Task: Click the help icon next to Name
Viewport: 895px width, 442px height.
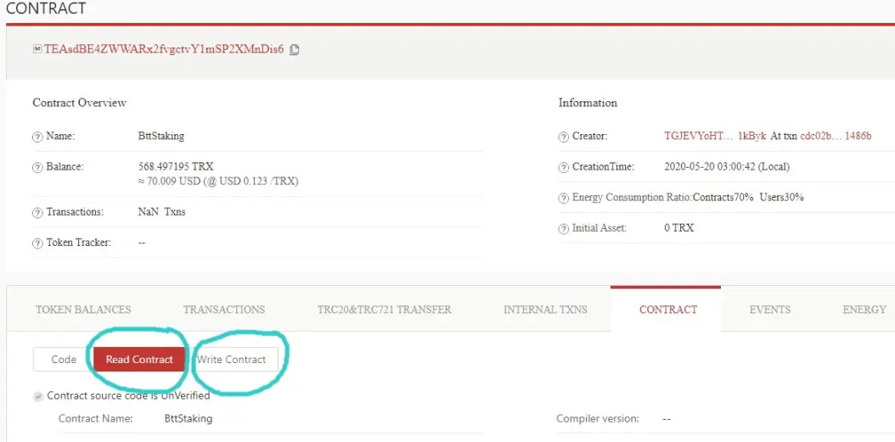Action: [37, 137]
